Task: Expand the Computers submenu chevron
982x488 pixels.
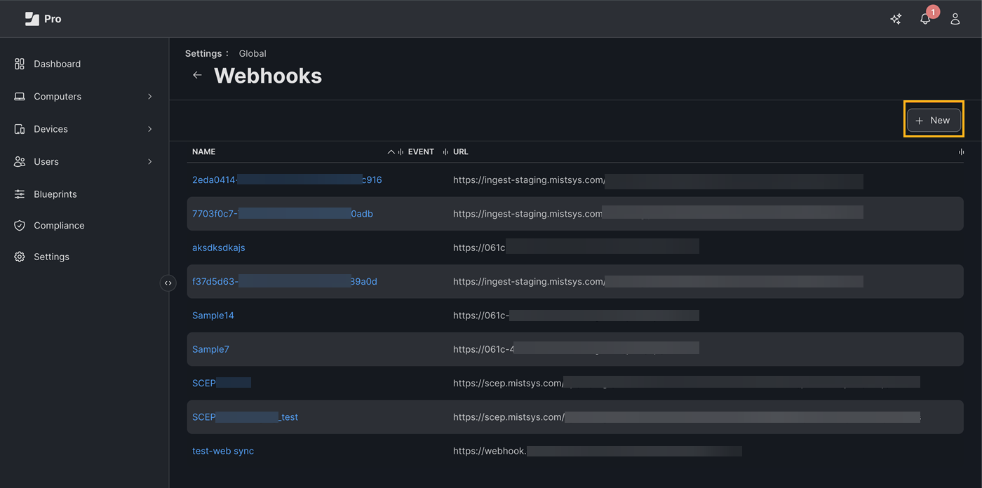Action: point(149,97)
